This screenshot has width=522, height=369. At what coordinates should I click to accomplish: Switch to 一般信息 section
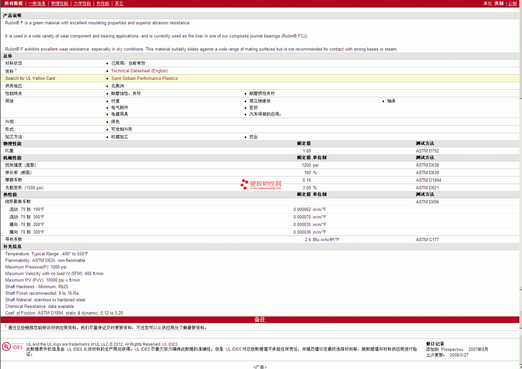[x=37, y=3]
